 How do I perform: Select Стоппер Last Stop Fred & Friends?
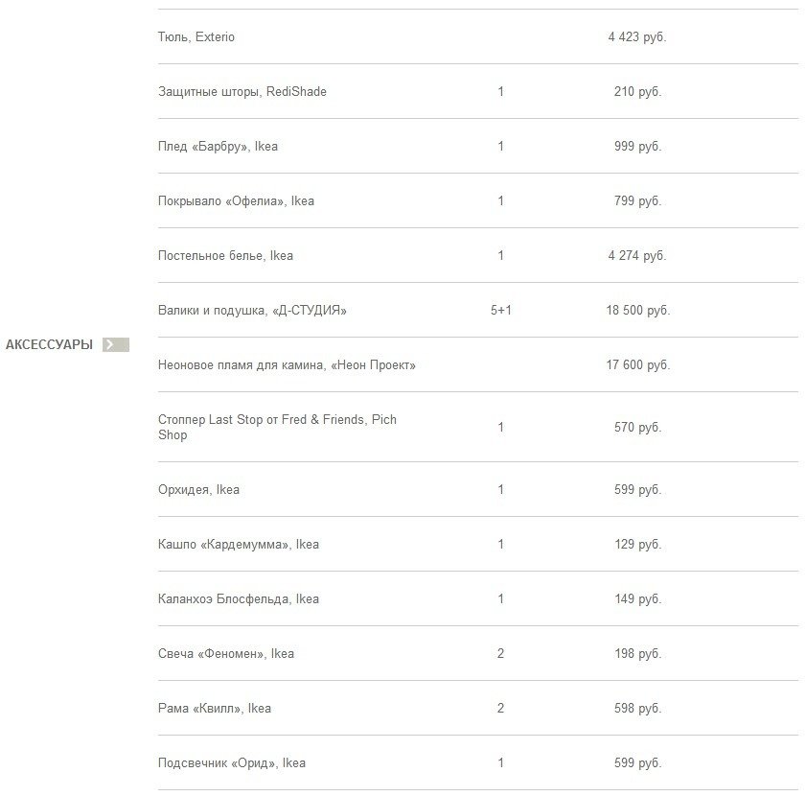(x=277, y=428)
